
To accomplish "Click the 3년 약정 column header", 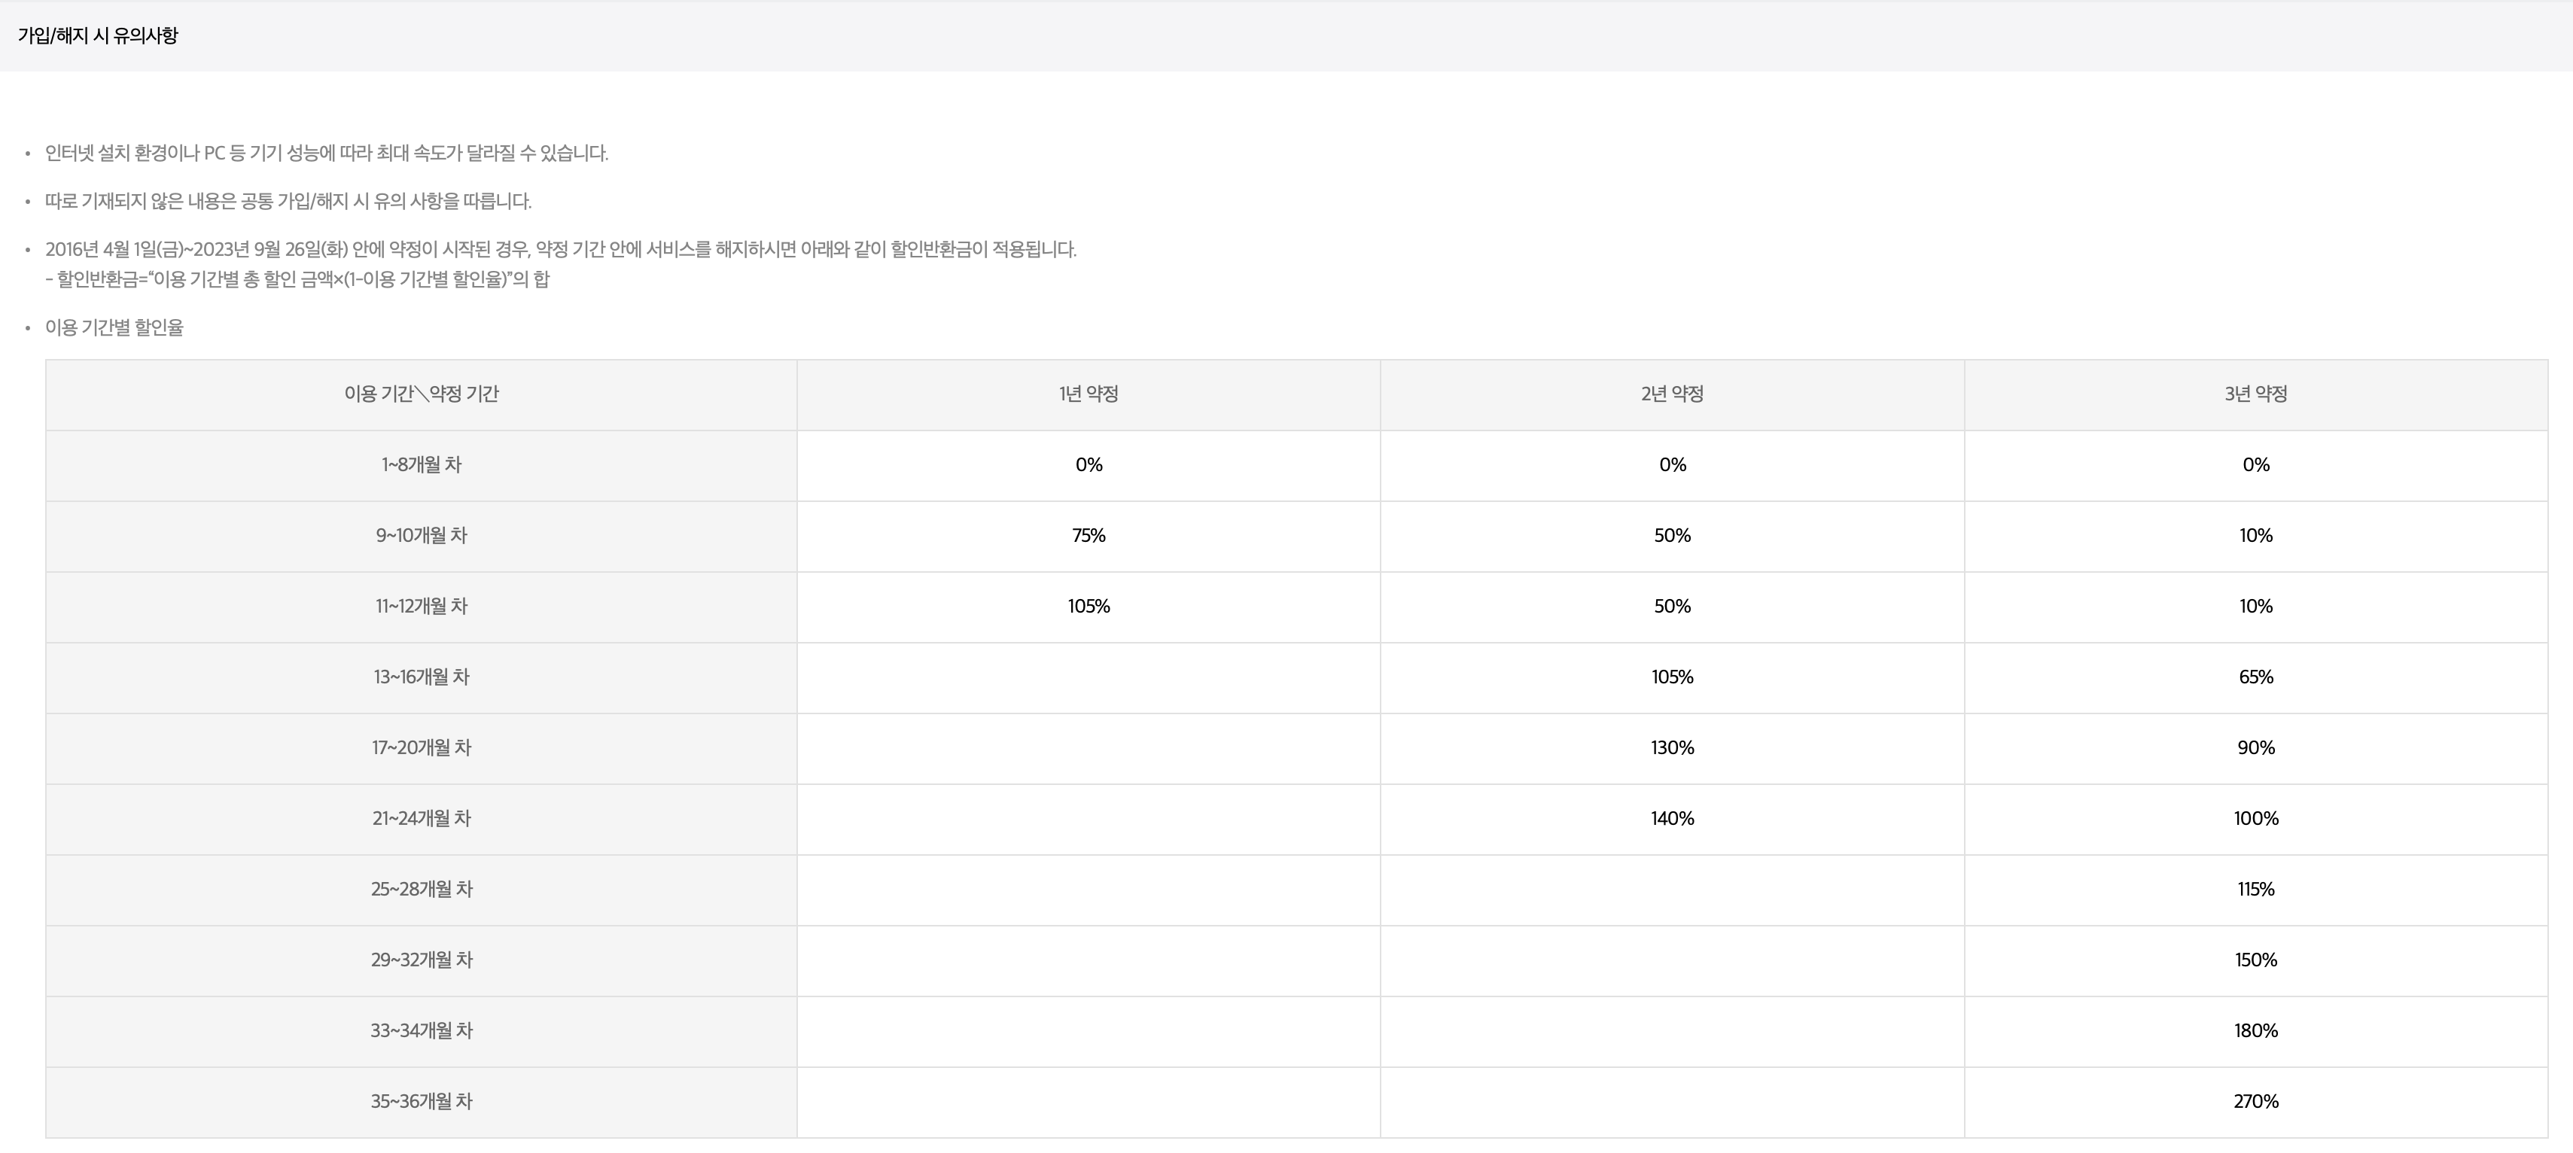I will click(x=2255, y=394).
